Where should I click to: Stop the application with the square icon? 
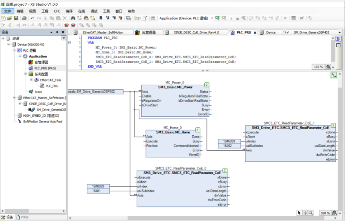point(238,19)
